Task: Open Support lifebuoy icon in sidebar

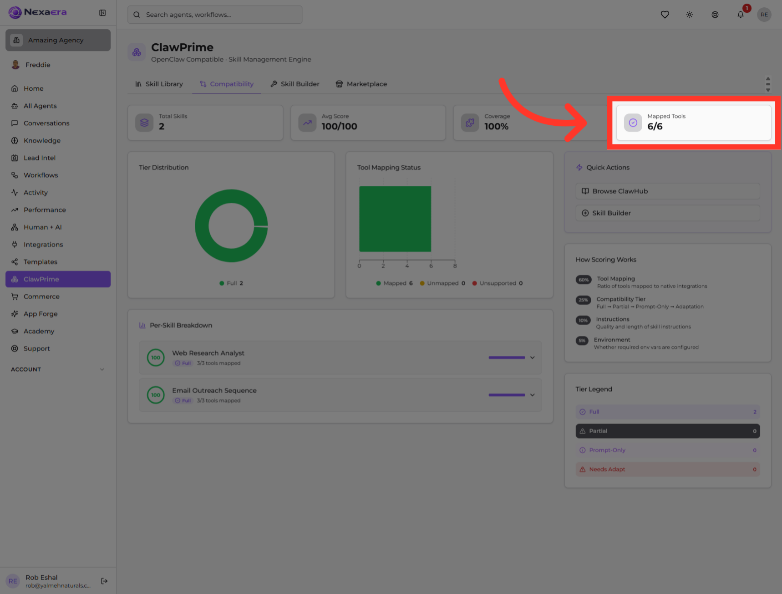Action: (x=15, y=348)
